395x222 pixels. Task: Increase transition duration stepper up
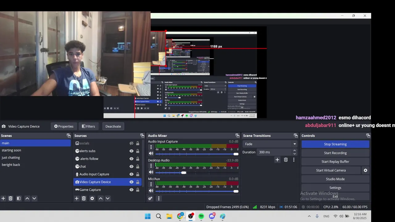pos(294,150)
